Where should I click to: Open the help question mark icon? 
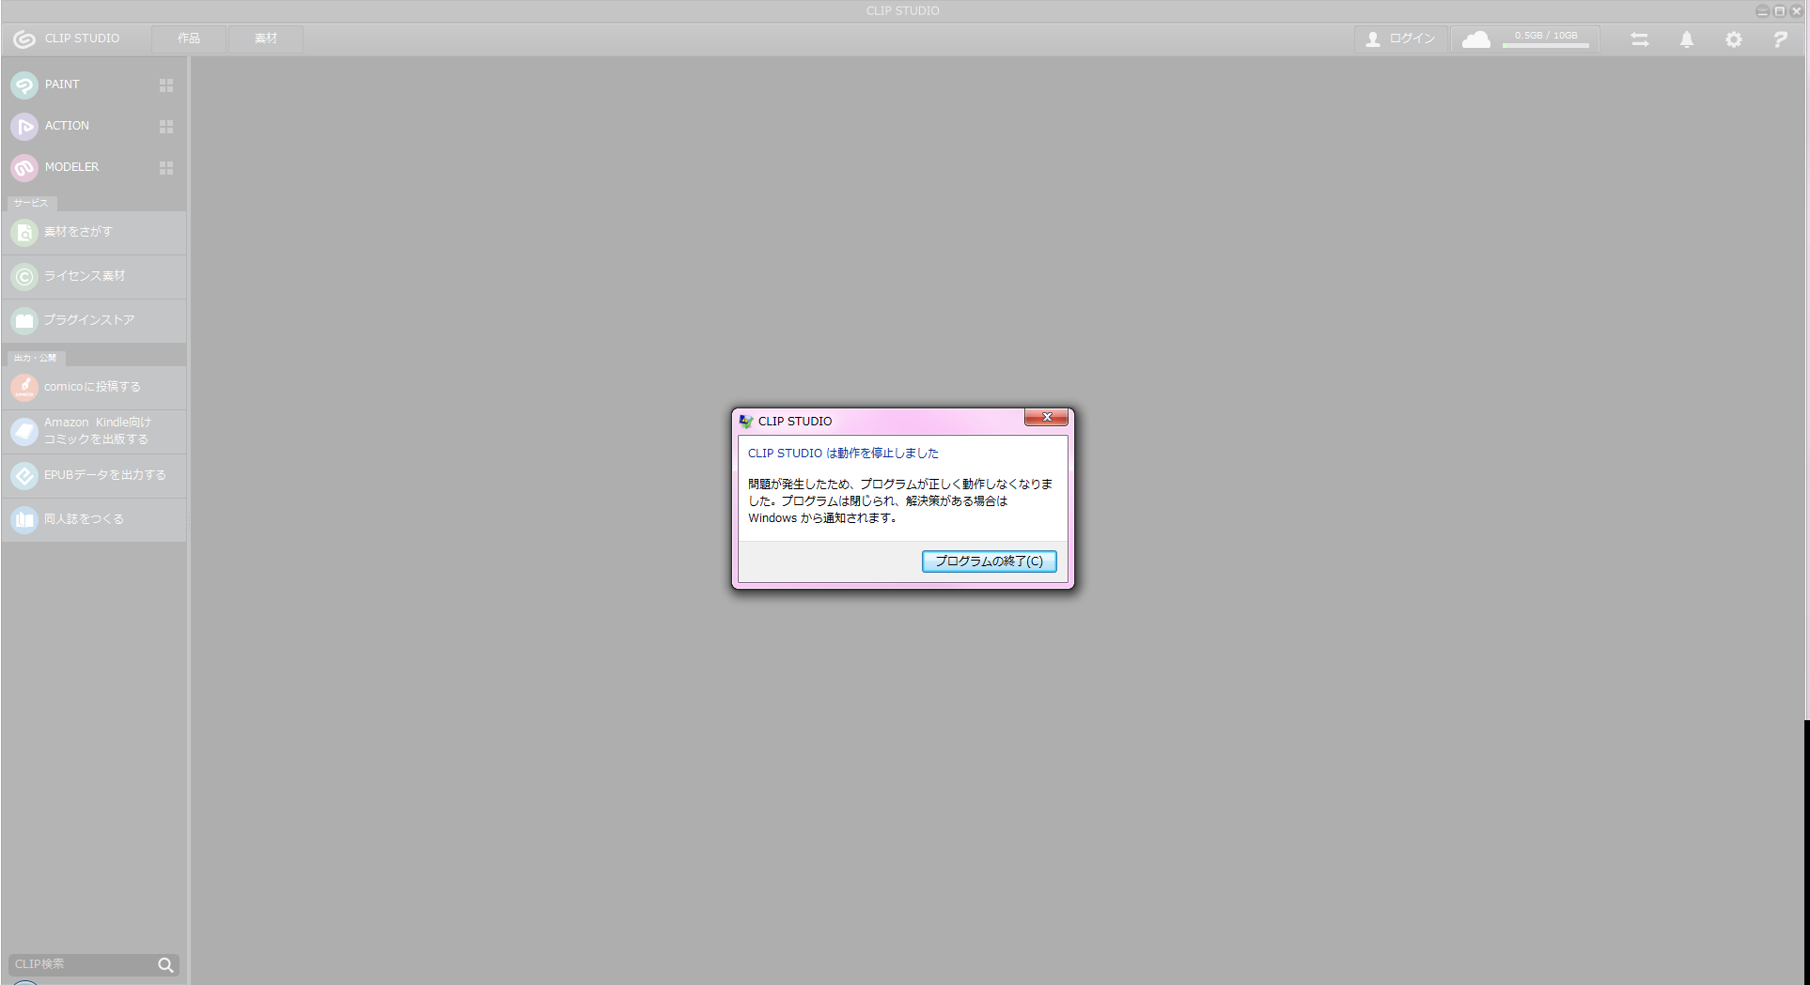[1780, 39]
